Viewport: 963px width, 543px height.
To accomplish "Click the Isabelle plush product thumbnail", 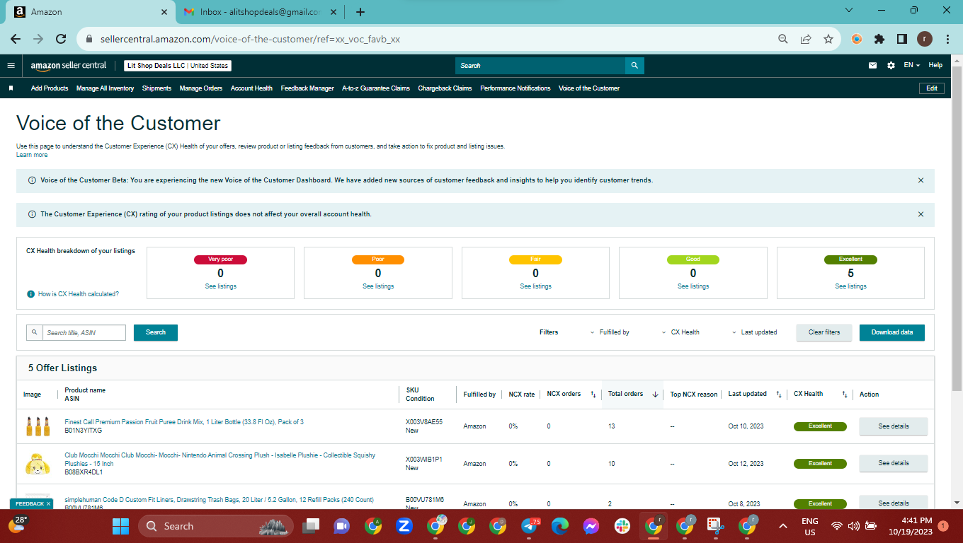I will [38, 464].
